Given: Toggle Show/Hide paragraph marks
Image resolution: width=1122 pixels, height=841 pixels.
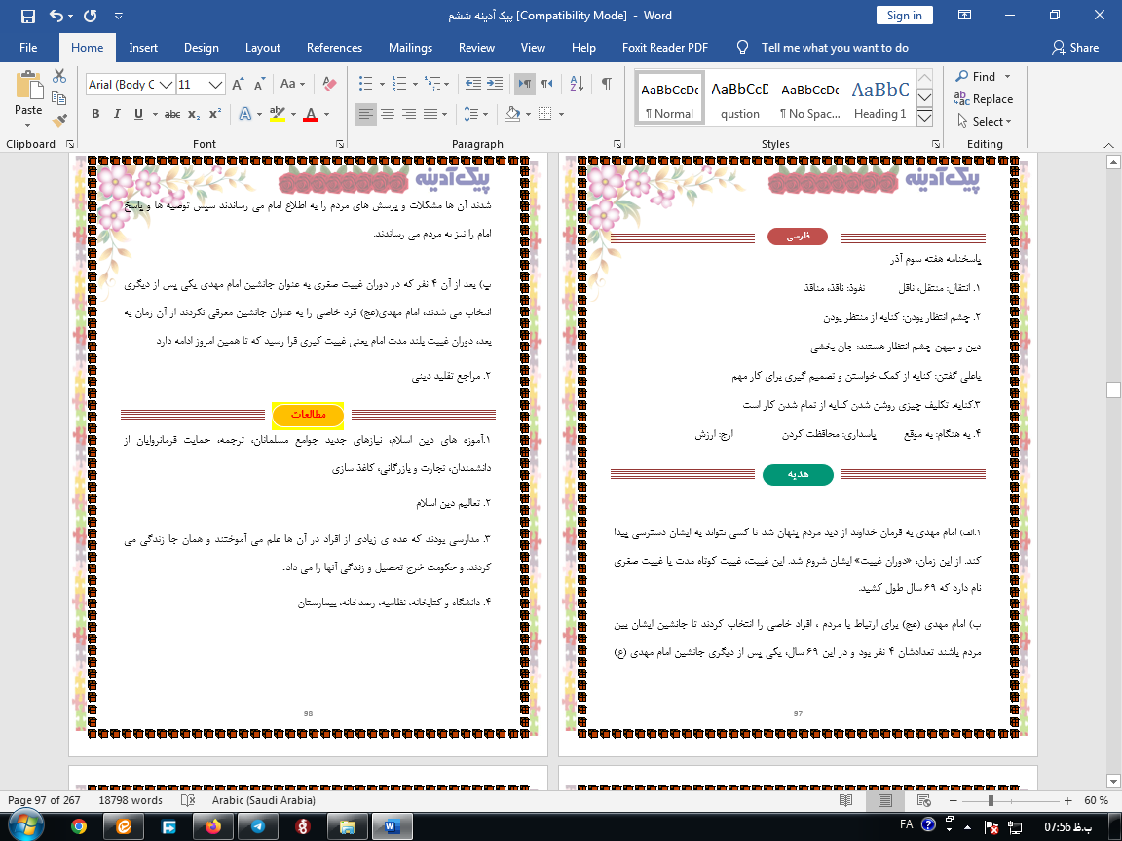Looking at the screenshot, I should (x=606, y=84).
